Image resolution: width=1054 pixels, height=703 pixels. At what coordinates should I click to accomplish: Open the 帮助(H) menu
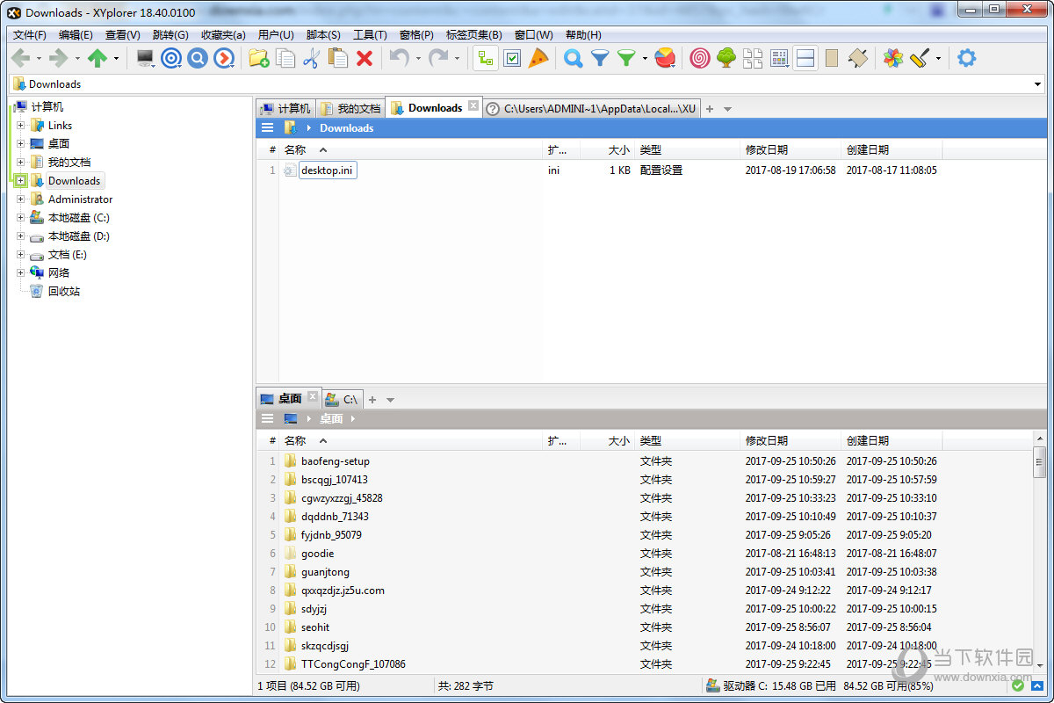pos(583,35)
